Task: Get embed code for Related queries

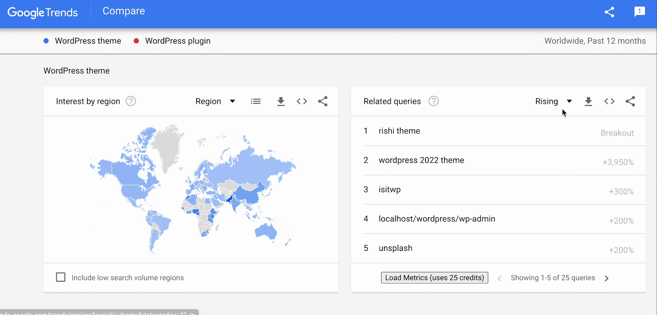Action: (609, 101)
